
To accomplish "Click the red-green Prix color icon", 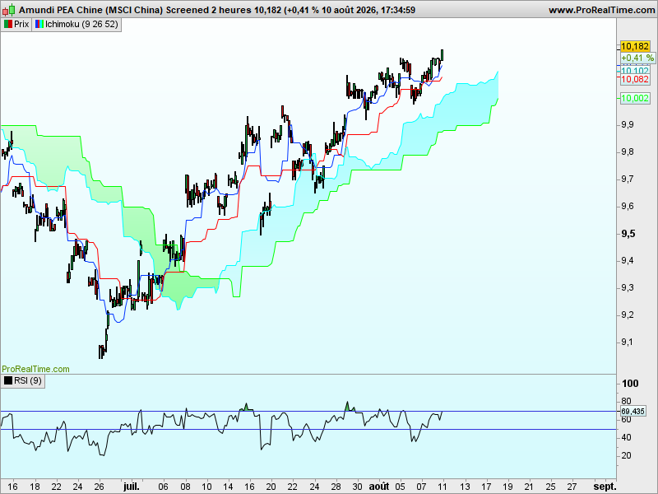I will pos(8,25).
